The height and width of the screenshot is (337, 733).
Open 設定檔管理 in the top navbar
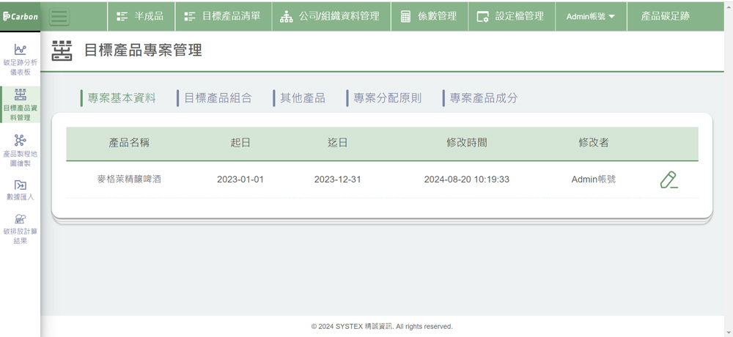tap(510, 16)
